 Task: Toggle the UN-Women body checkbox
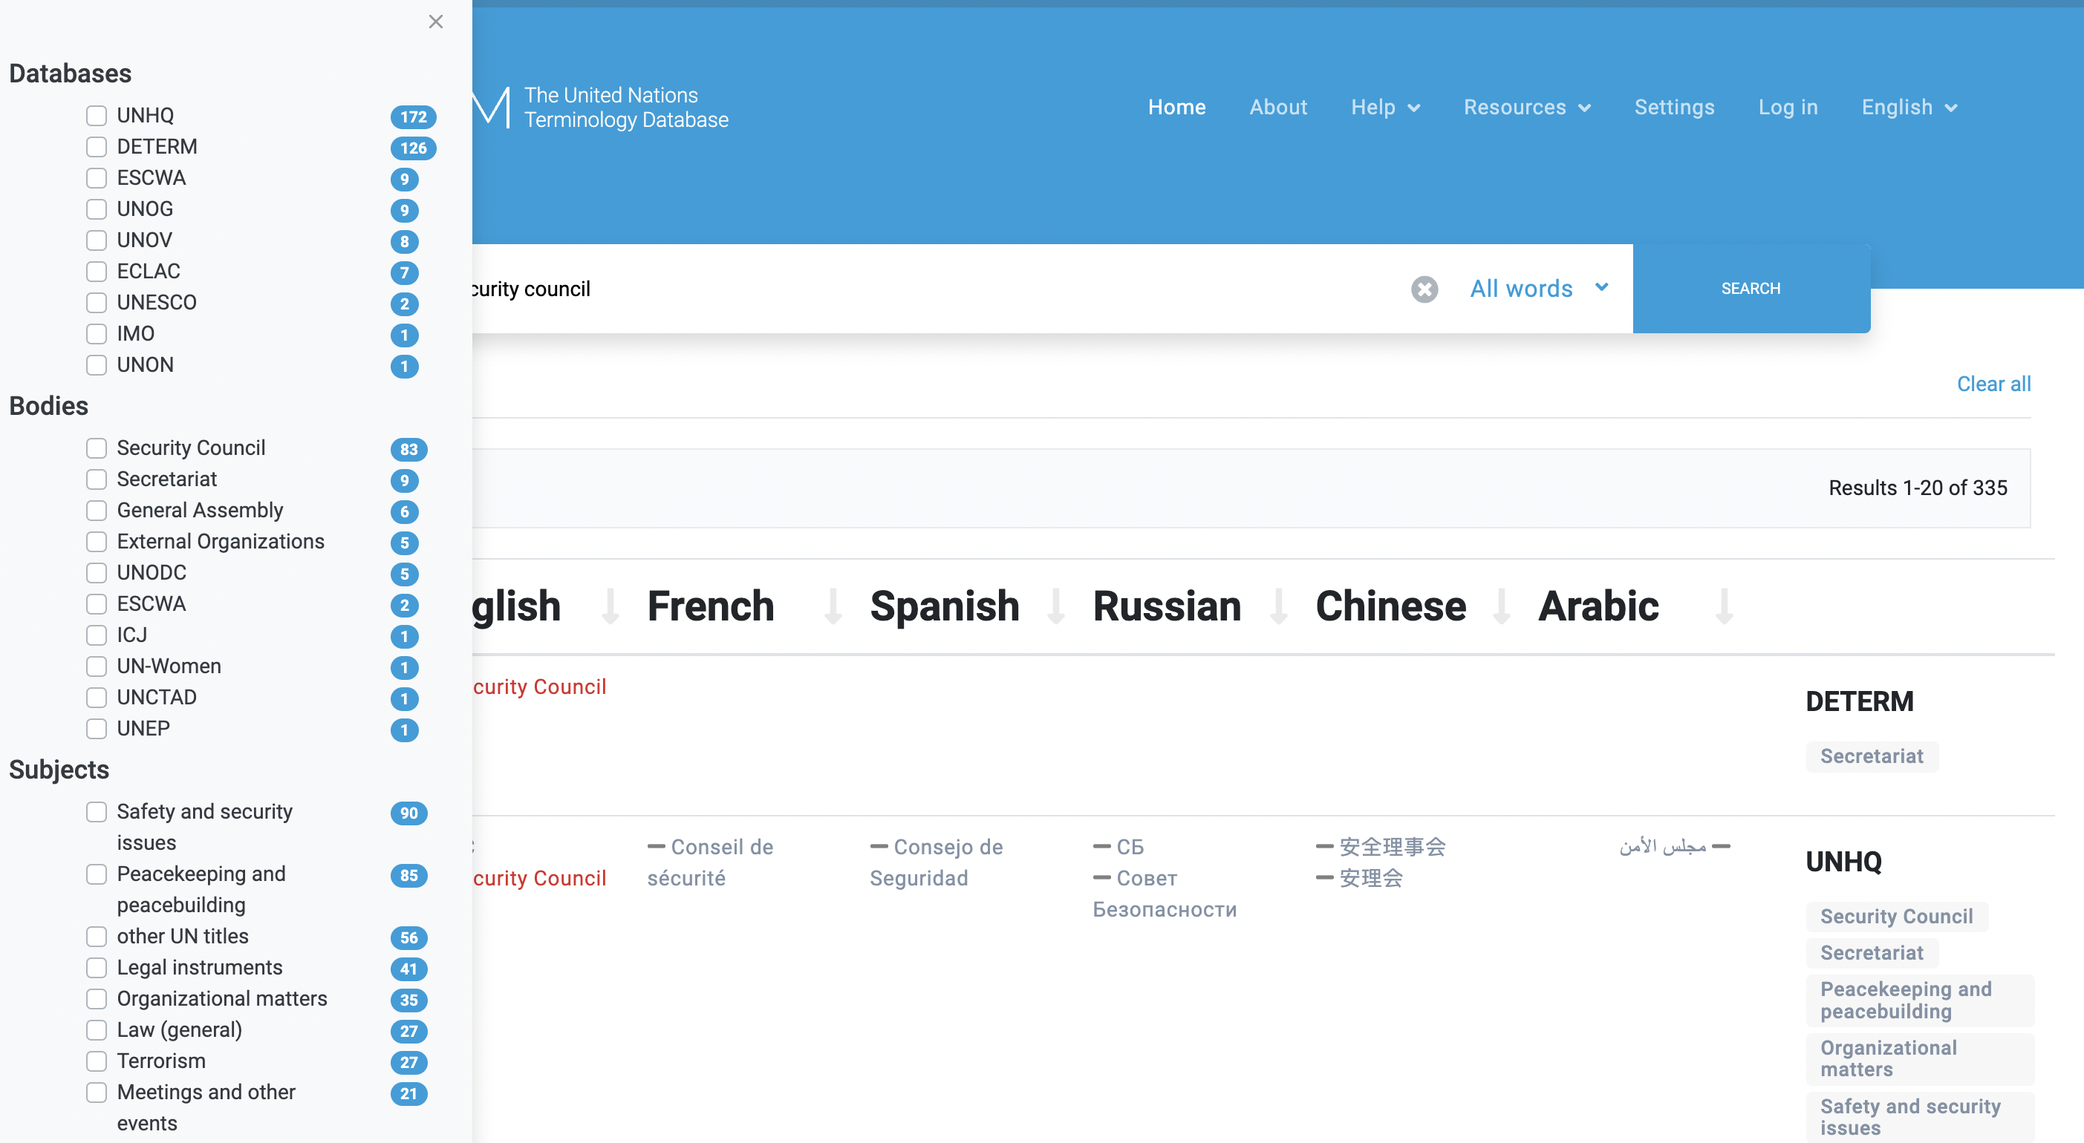pyautogui.click(x=97, y=667)
